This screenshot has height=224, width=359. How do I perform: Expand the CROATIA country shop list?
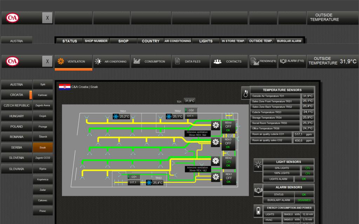pos(16,95)
